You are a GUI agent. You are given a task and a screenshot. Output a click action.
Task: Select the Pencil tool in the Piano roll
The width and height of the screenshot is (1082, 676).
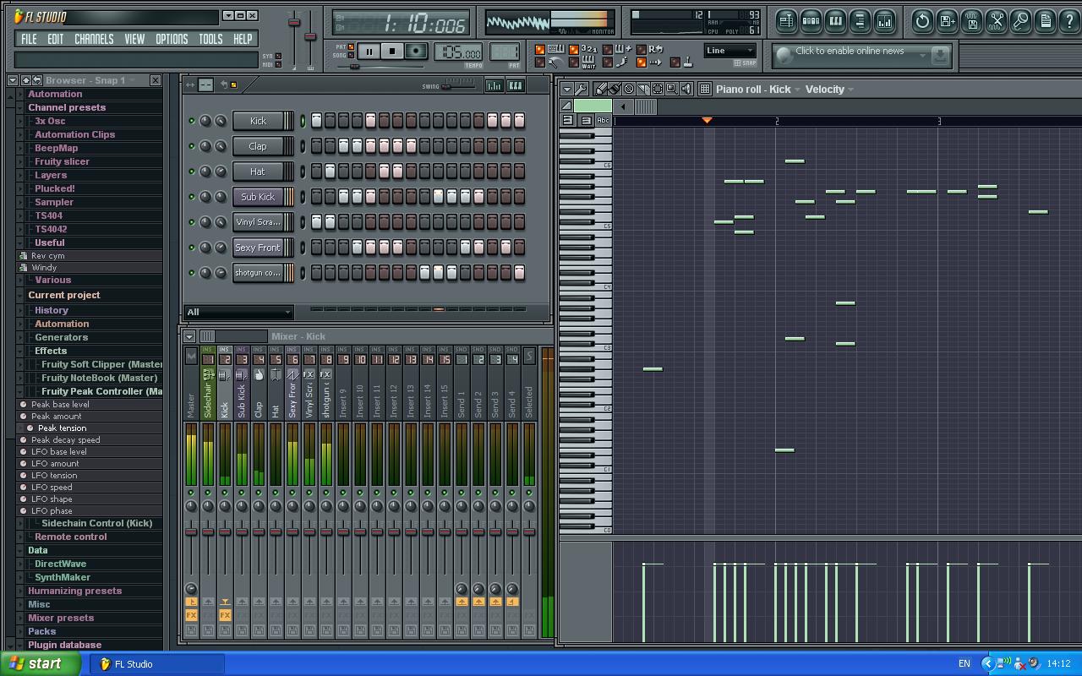[600, 89]
